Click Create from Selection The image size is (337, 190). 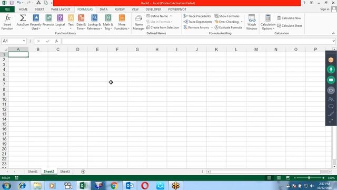click(x=163, y=27)
